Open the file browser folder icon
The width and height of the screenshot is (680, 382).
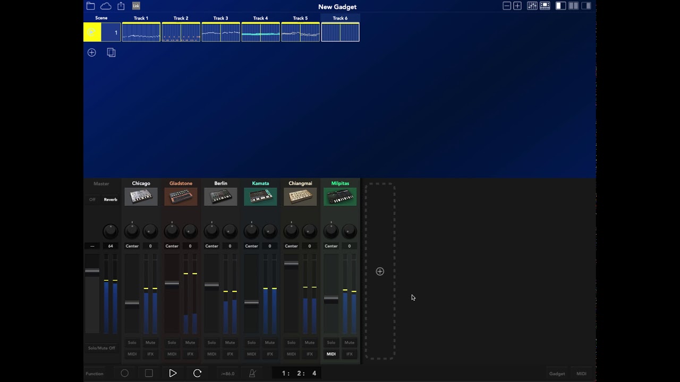tap(90, 6)
